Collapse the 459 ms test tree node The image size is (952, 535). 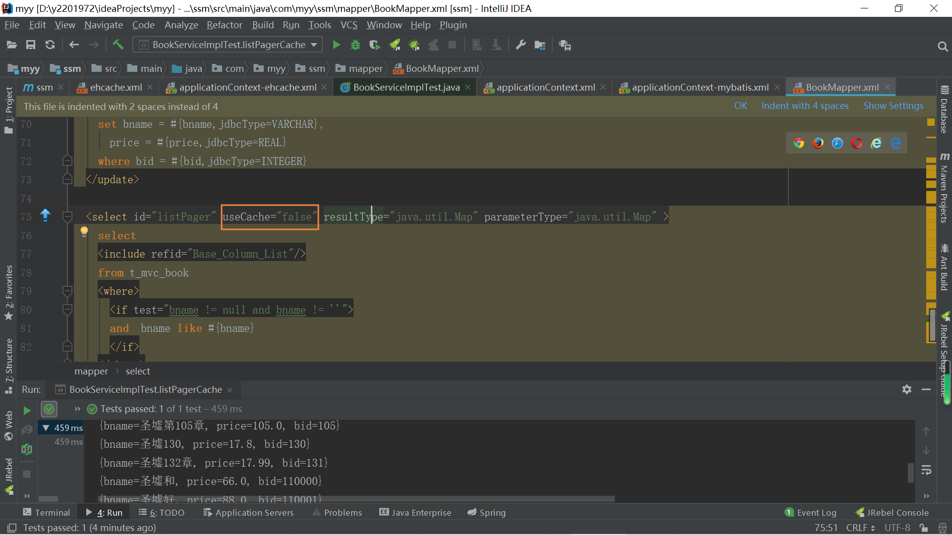coord(46,428)
